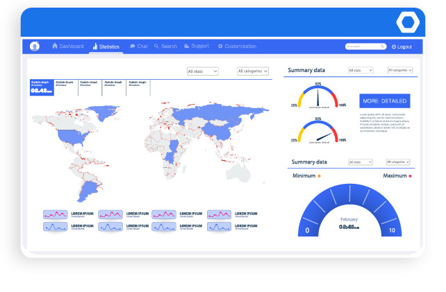Image resolution: width=446 pixels, height=292 pixels.
Task: Click the Customization gear icon
Action: (220, 46)
